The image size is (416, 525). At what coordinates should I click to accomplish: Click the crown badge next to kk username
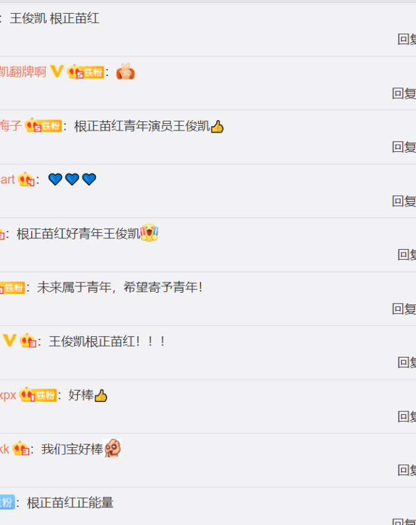coord(21,448)
